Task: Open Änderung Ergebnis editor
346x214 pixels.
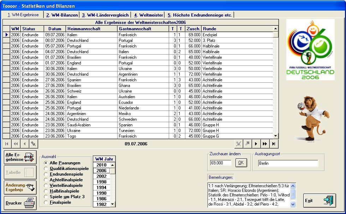Action: 20,187
